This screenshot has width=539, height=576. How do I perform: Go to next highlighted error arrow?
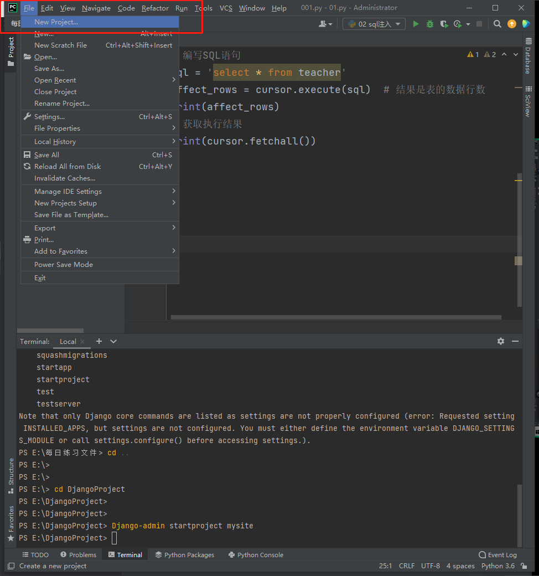tap(516, 54)
